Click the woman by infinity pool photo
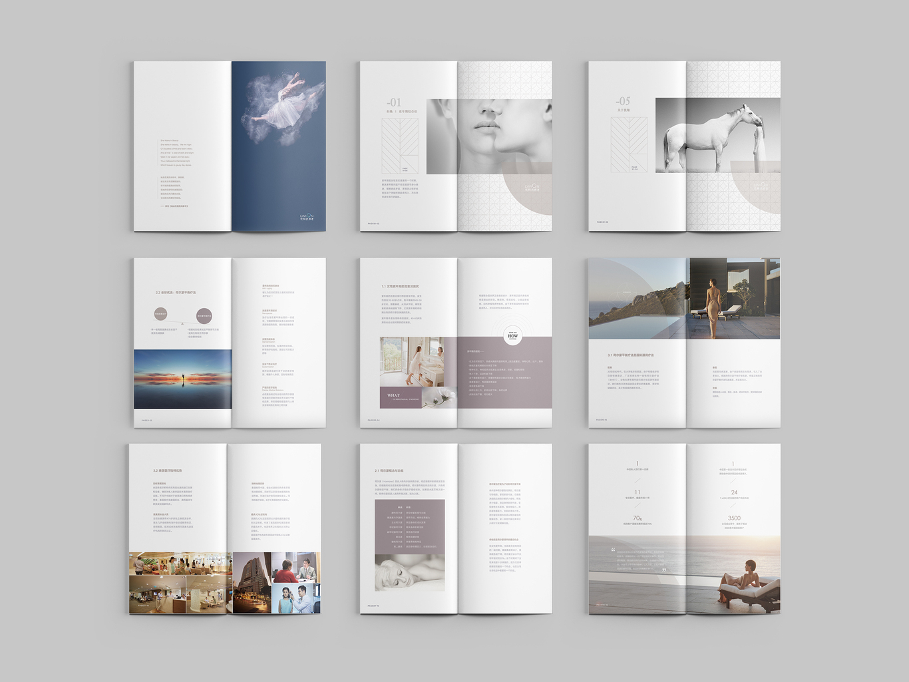 [735, 299]
